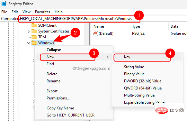The height and width of the screenshot is (121, 187).
Task: Open the Favorites menu
Action: pyautogui.click(x=43, y=12)
